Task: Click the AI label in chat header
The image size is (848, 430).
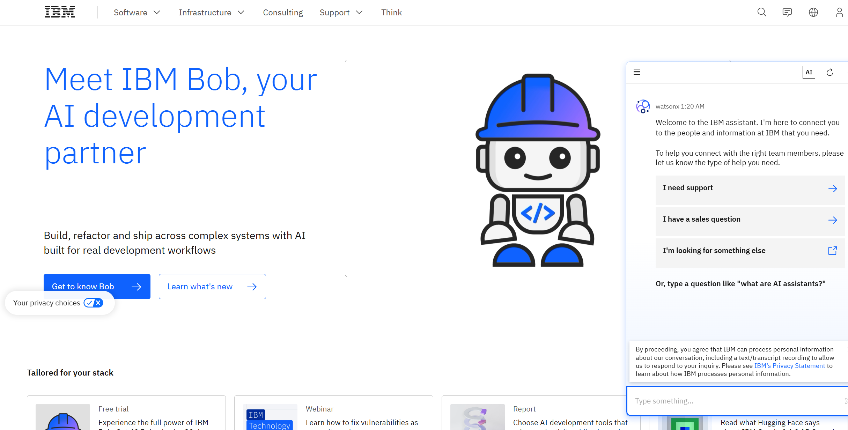Action: tap(809, 72)
